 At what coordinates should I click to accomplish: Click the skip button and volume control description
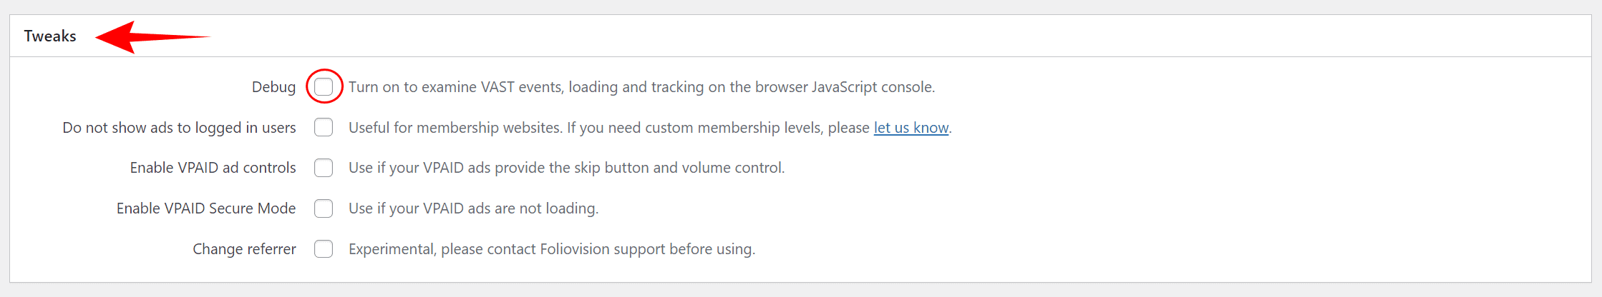pos(566,168)
